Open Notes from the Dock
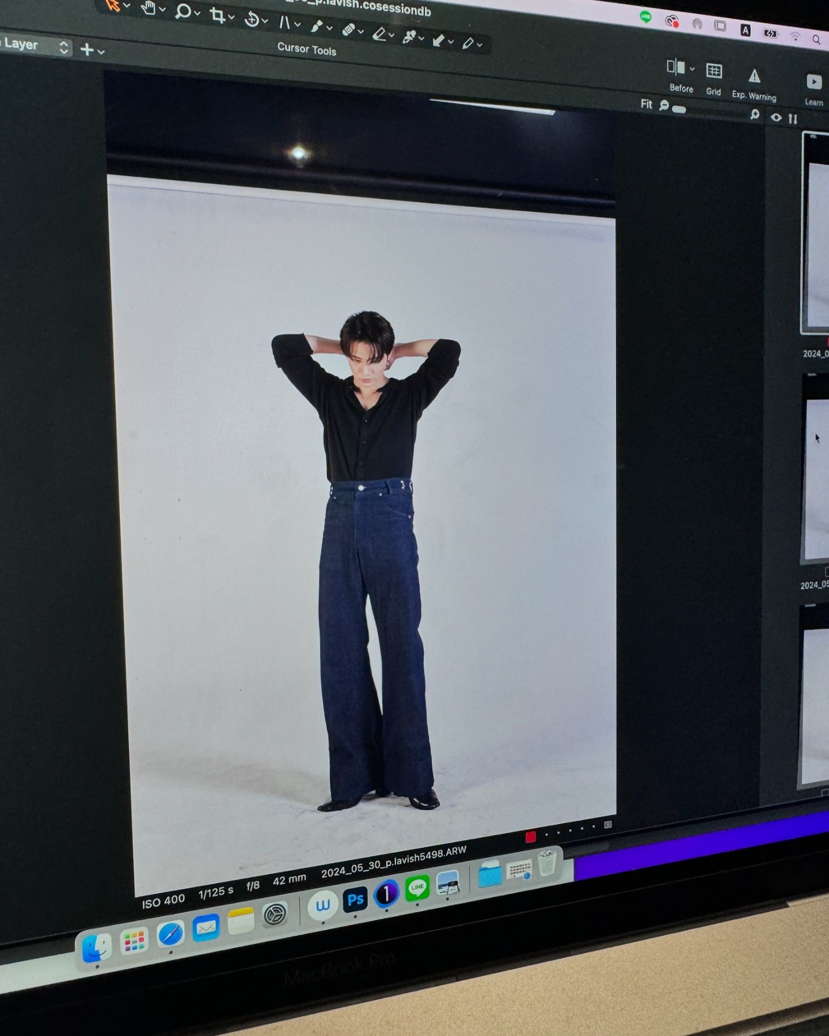 pos(241,921)
